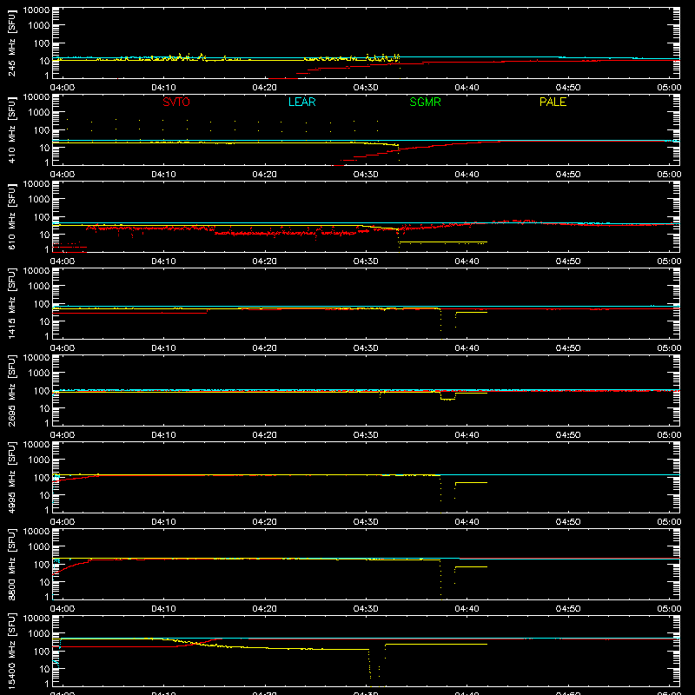Click the yellow PALE legend label
The height and width of the screenshot is (695, 695).
point(553,102)
